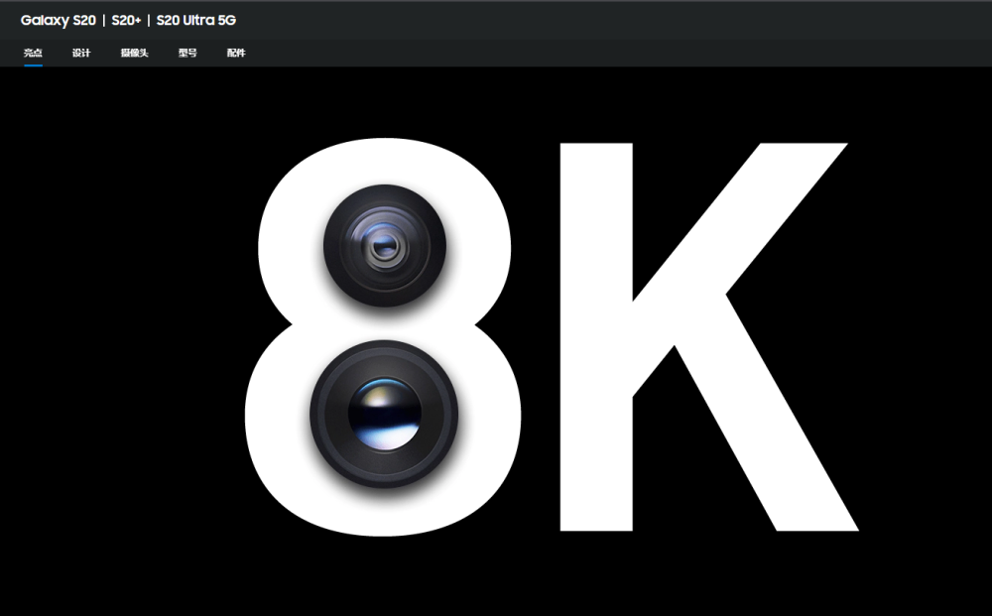Go to the 摄像头 camera tab

click(x=134, y=54)
